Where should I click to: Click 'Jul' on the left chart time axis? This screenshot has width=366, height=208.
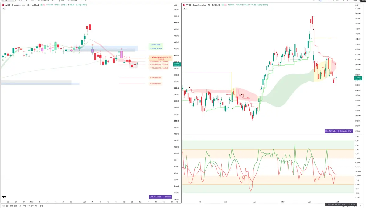[140, 202]
